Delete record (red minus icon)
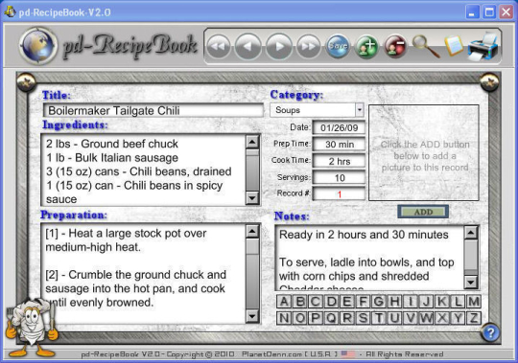 (x=395, y=47)
